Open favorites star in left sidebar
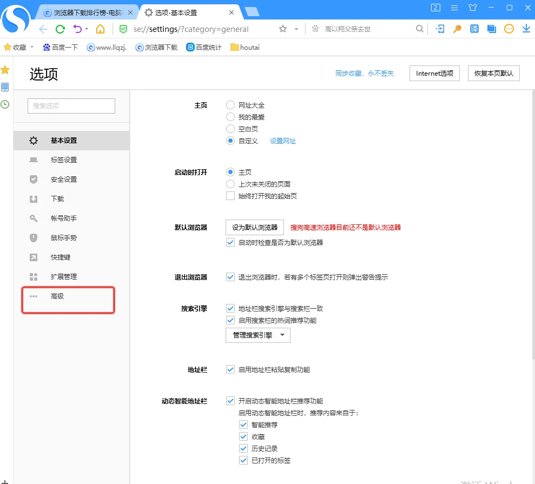This screenshot has height=484, width=535. tap(5, 70)
